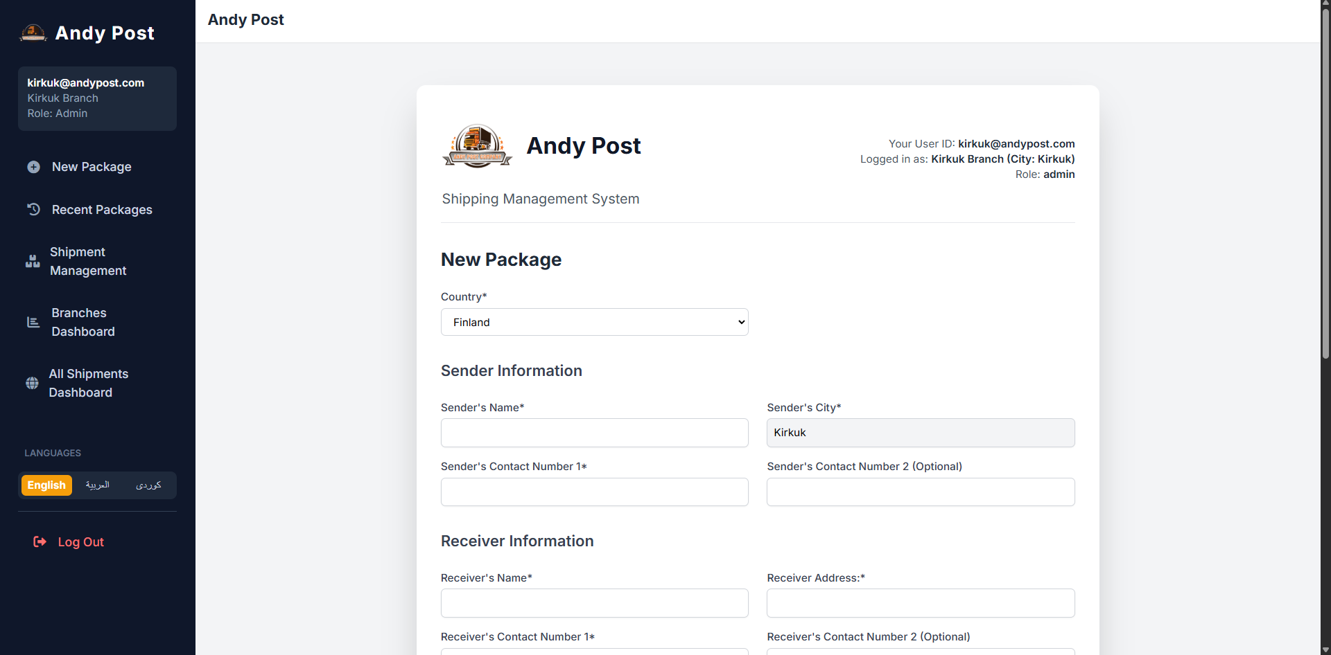The image size is (1331, 655).
Task: Focus the Sender's Name input field
Action: [594, 433]
